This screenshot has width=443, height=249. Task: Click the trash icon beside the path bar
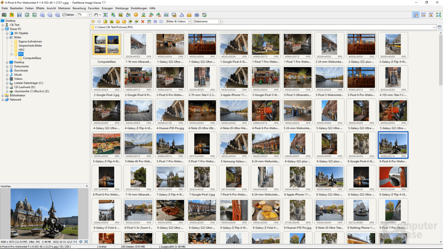[x=440, y=27]
